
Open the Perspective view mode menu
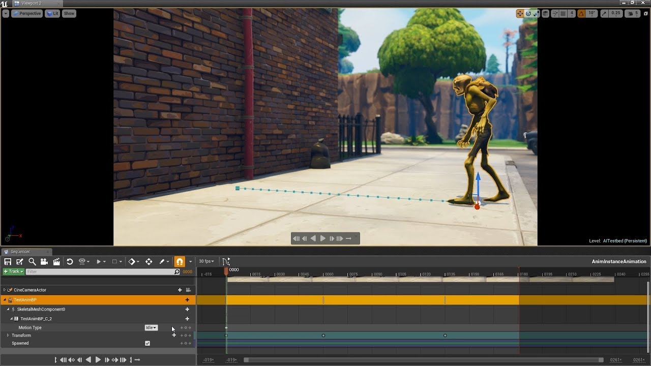[27, 13]
